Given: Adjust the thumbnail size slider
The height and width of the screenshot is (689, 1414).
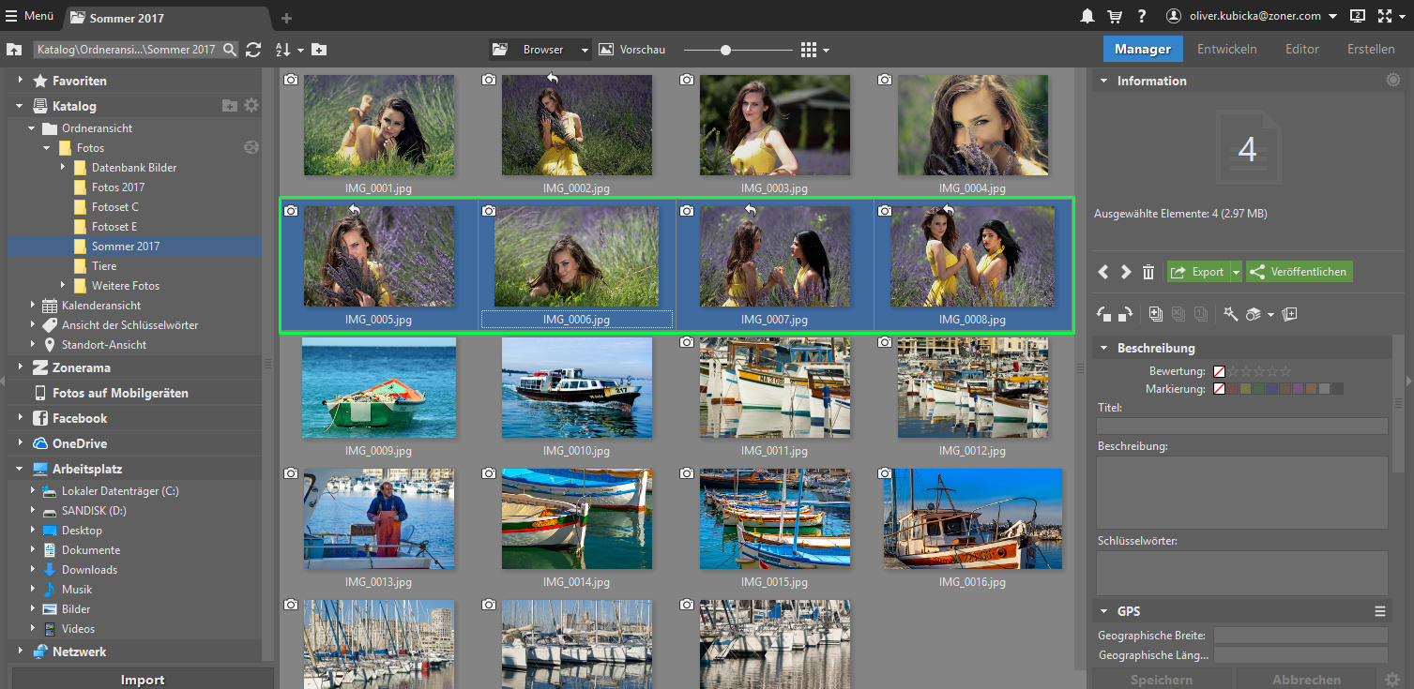Looking at the screenshot, I should tap(725, 50).
